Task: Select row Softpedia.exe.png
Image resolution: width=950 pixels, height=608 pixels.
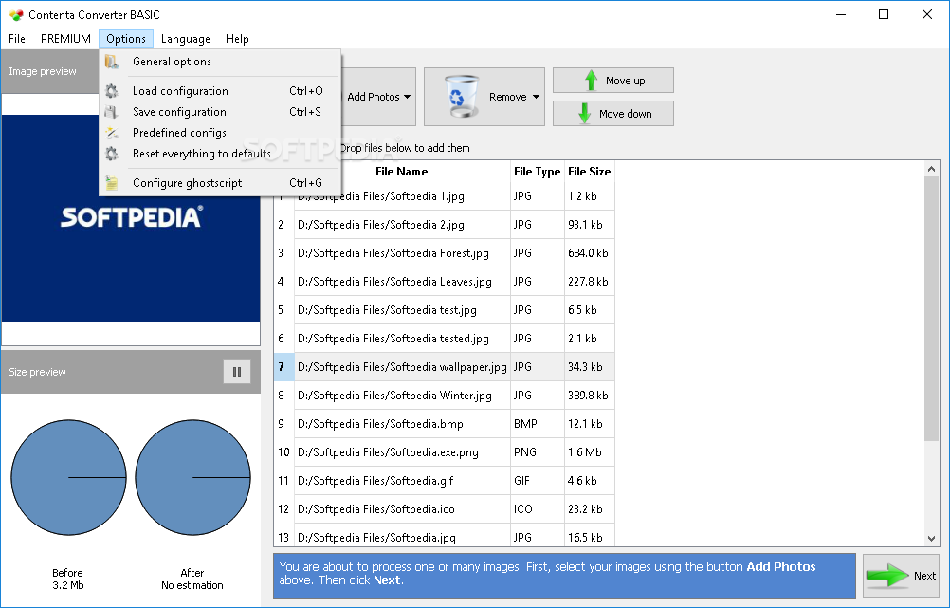Action: [x=444, y=452]
